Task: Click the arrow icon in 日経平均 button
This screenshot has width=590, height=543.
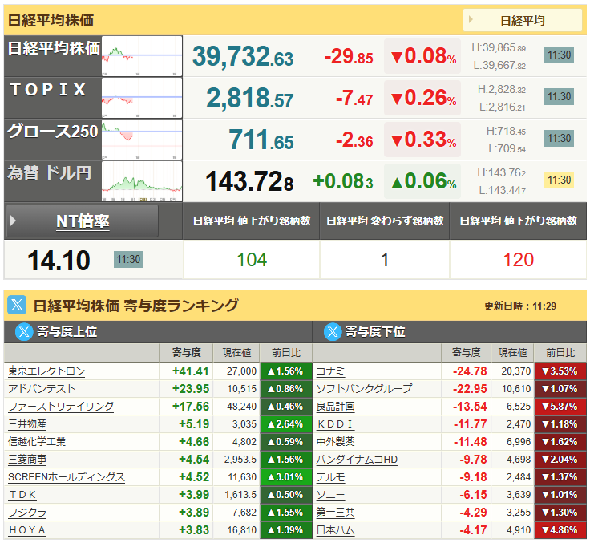Action: [x=471, y=19]
